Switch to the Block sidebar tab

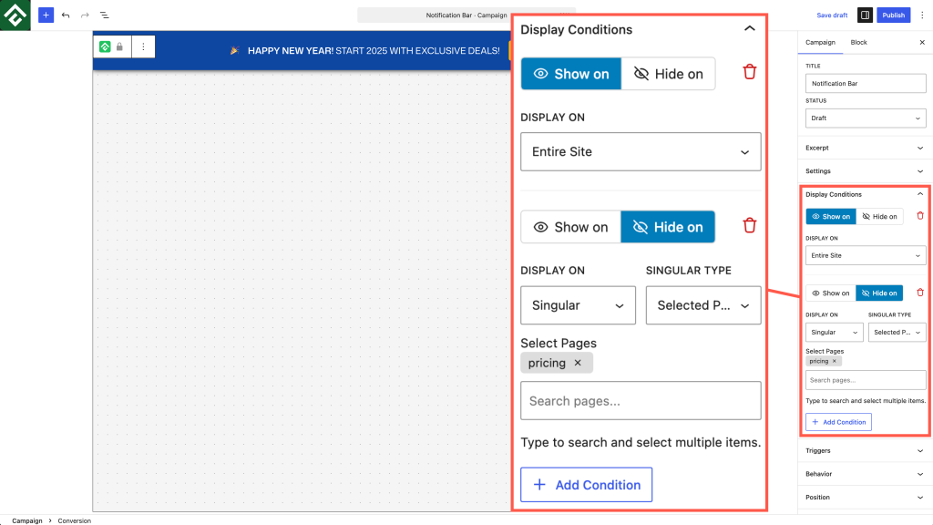point(858,42)
